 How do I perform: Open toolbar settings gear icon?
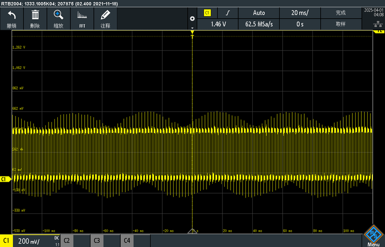192,19
